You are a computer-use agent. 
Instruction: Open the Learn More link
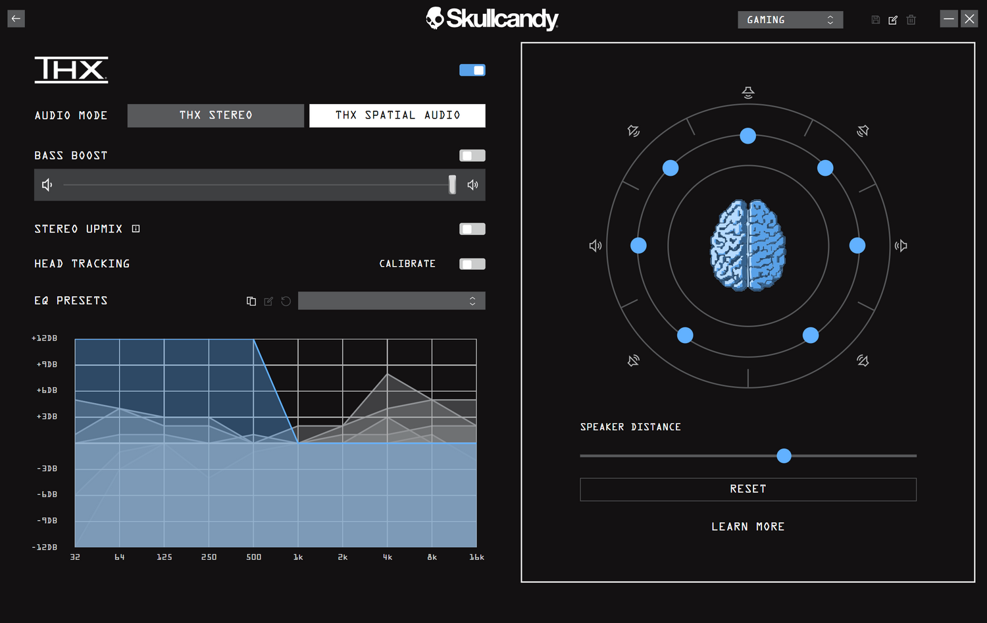(747, 526)
